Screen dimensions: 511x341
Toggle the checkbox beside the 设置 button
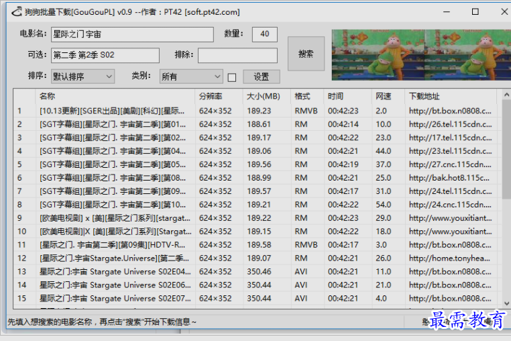click(x=232, y=77)
